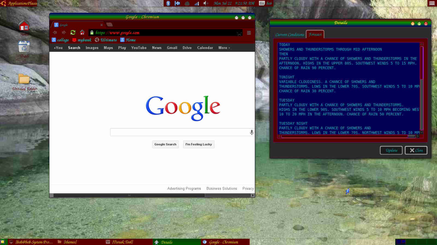Open the Applications menu in top panel

pyautogui.click(x=17, y=3)
